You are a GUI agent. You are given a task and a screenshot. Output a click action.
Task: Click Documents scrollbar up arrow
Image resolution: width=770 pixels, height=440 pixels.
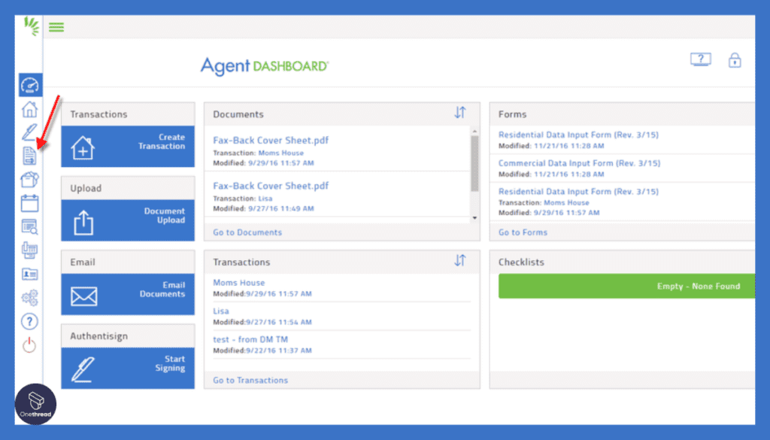point(474,131)
